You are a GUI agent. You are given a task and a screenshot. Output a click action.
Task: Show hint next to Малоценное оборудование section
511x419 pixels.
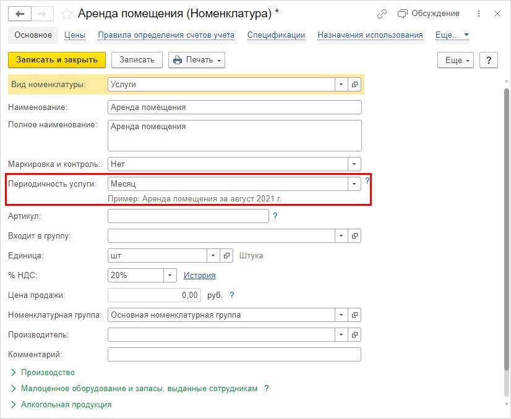266,388
